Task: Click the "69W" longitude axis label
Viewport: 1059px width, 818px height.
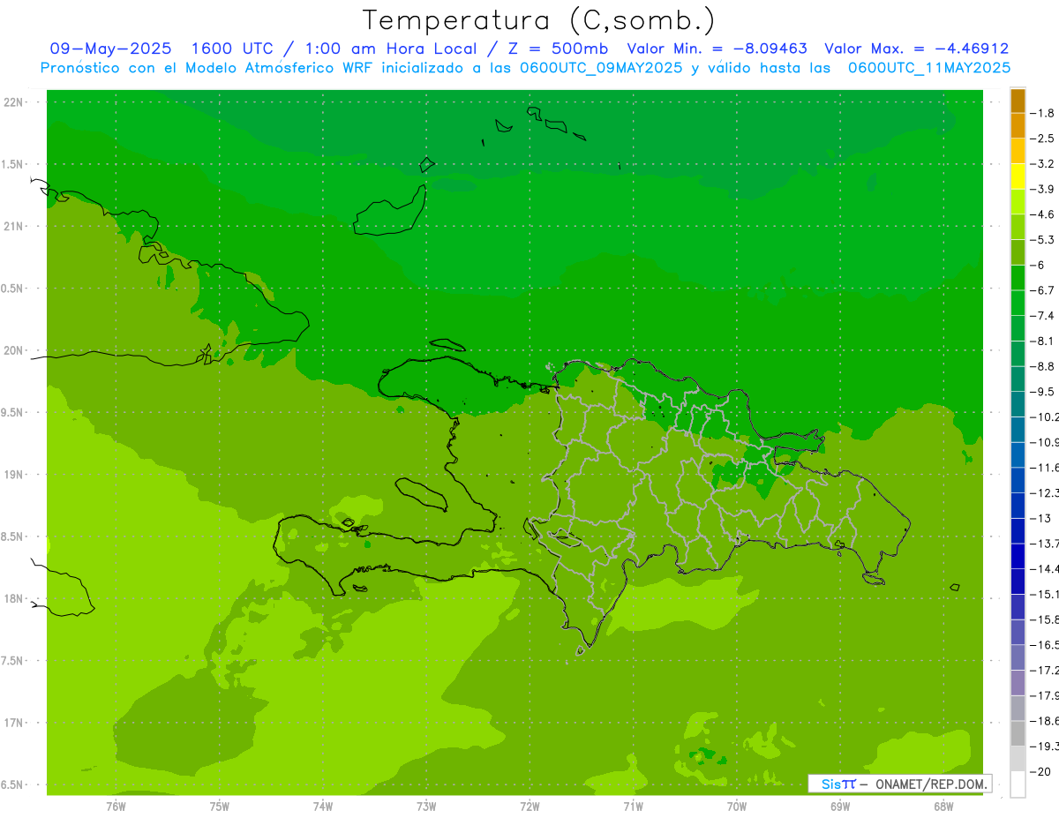Action: click(840, 806)
